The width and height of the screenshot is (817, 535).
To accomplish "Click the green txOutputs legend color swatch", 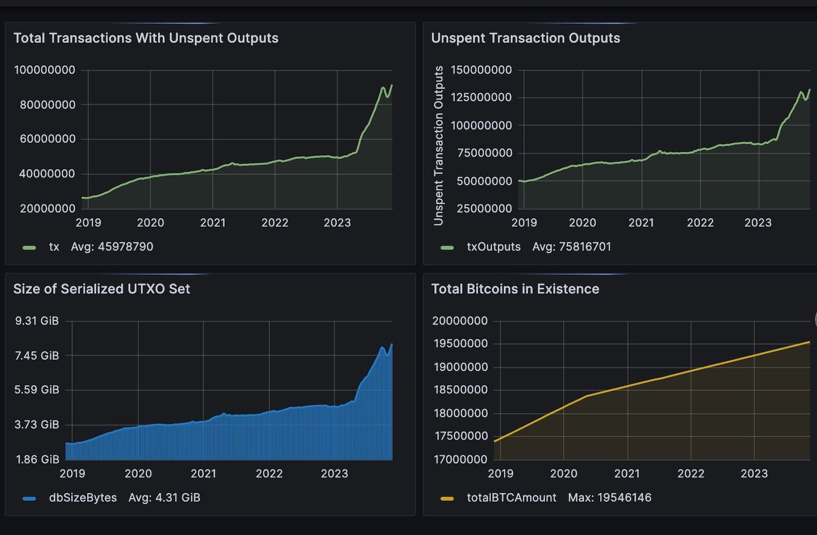I will (x=447, y=248).
